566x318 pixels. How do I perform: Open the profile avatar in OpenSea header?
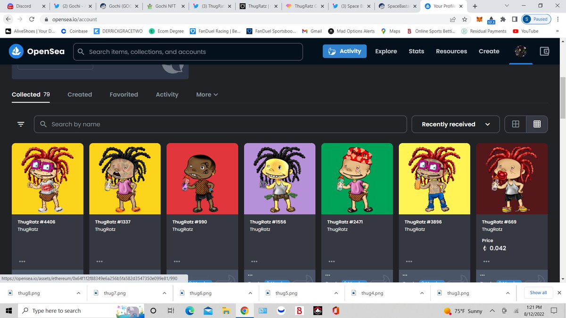[x=521, y=51]
